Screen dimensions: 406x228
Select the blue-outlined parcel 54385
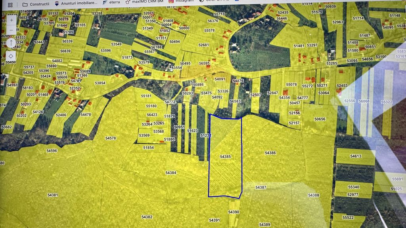(225, 166)
